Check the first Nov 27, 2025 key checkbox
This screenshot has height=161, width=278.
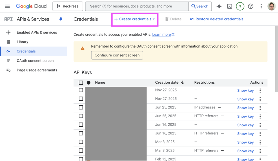[x=81, y=90]
